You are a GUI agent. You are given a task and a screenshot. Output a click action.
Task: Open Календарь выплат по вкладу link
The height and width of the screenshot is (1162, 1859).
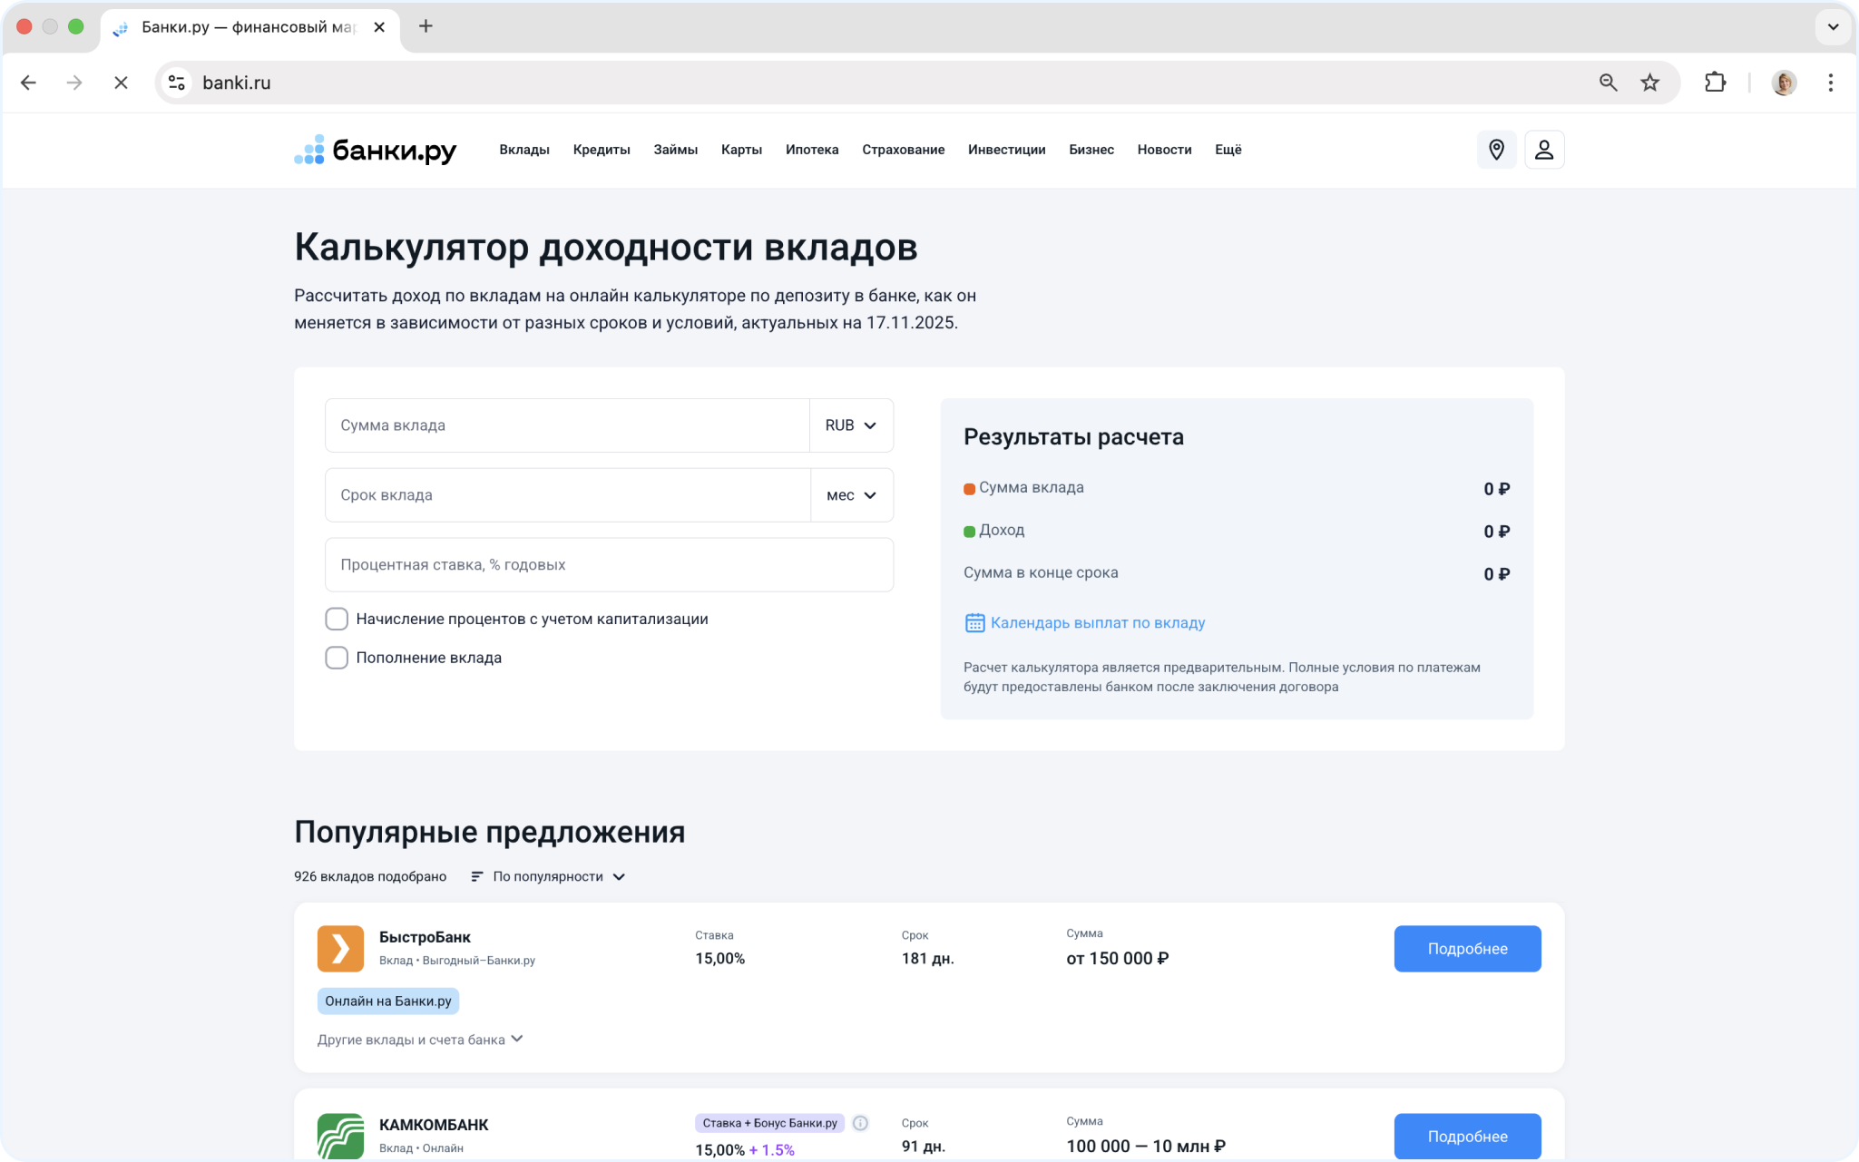coord(1097,622)
